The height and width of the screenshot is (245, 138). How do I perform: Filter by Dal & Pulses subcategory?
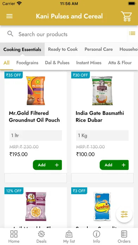pos(57,63)
